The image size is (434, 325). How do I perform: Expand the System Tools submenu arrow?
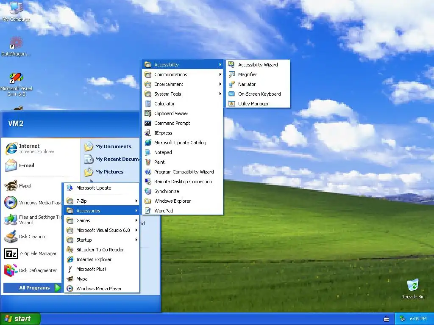coord(220,94)
